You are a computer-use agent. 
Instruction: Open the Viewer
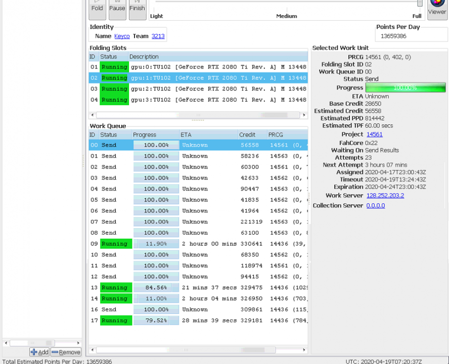click(437, 9)
